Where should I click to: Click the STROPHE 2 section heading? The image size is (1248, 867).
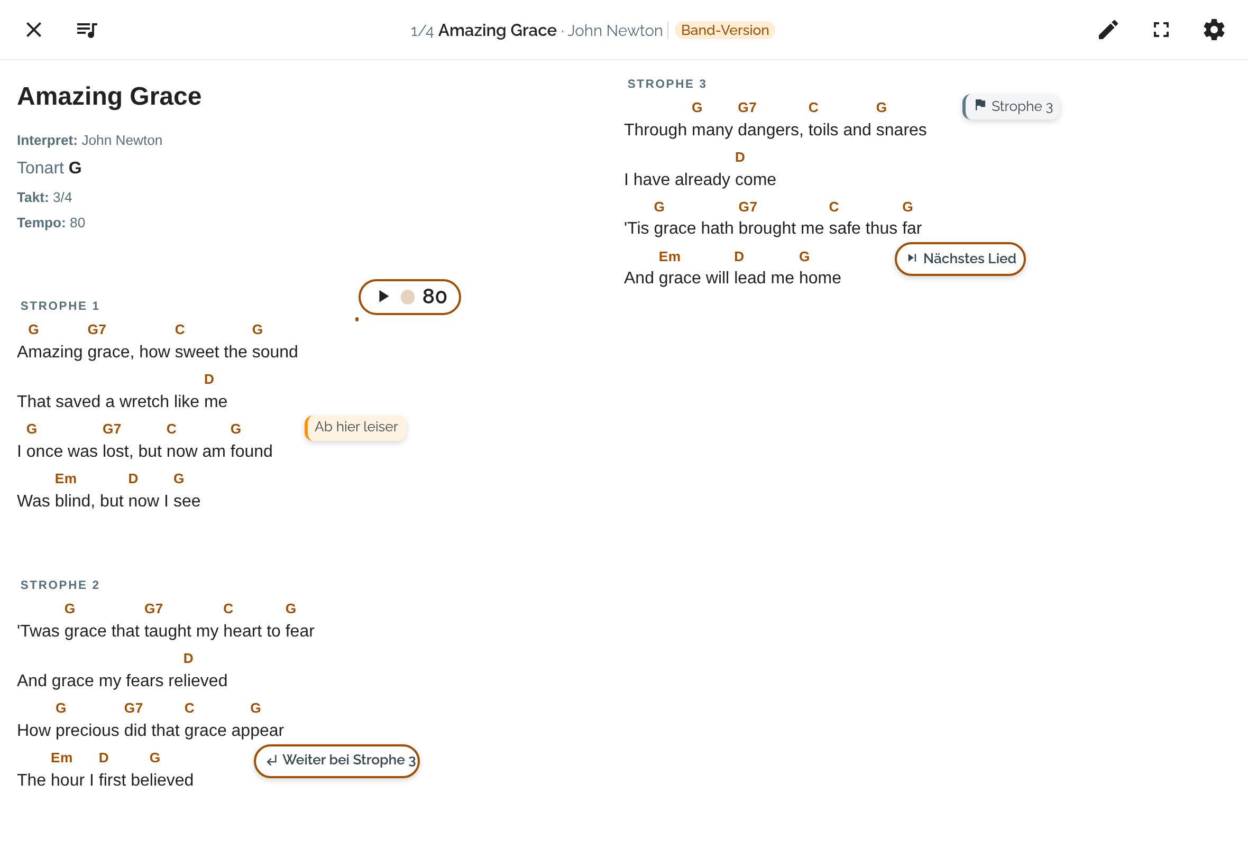(x=60, y=585)
